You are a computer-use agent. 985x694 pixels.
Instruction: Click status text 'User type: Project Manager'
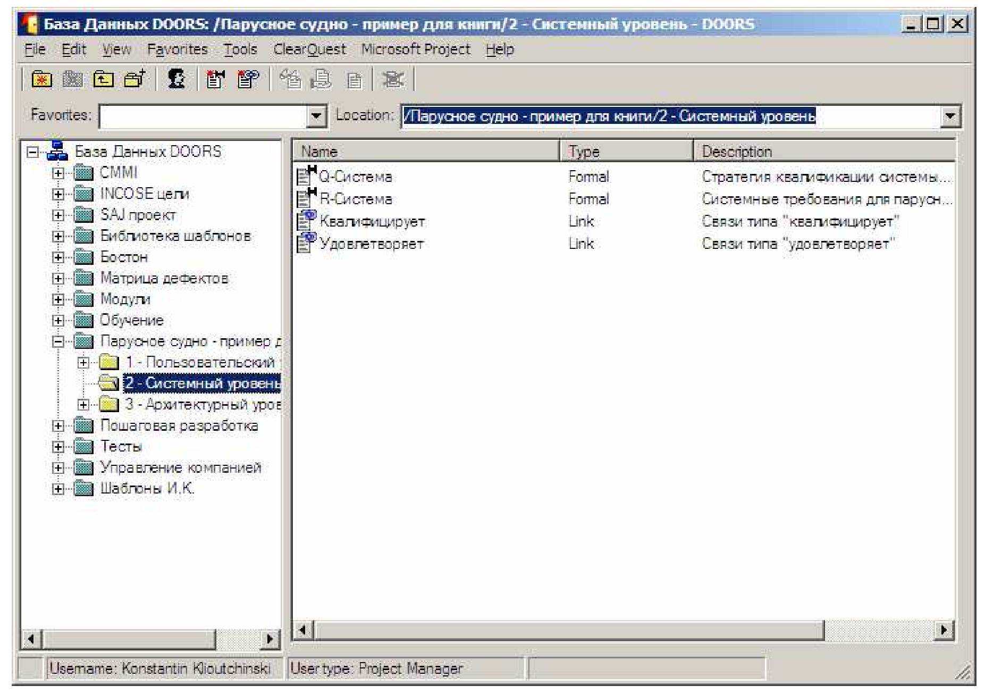[376, 668]
